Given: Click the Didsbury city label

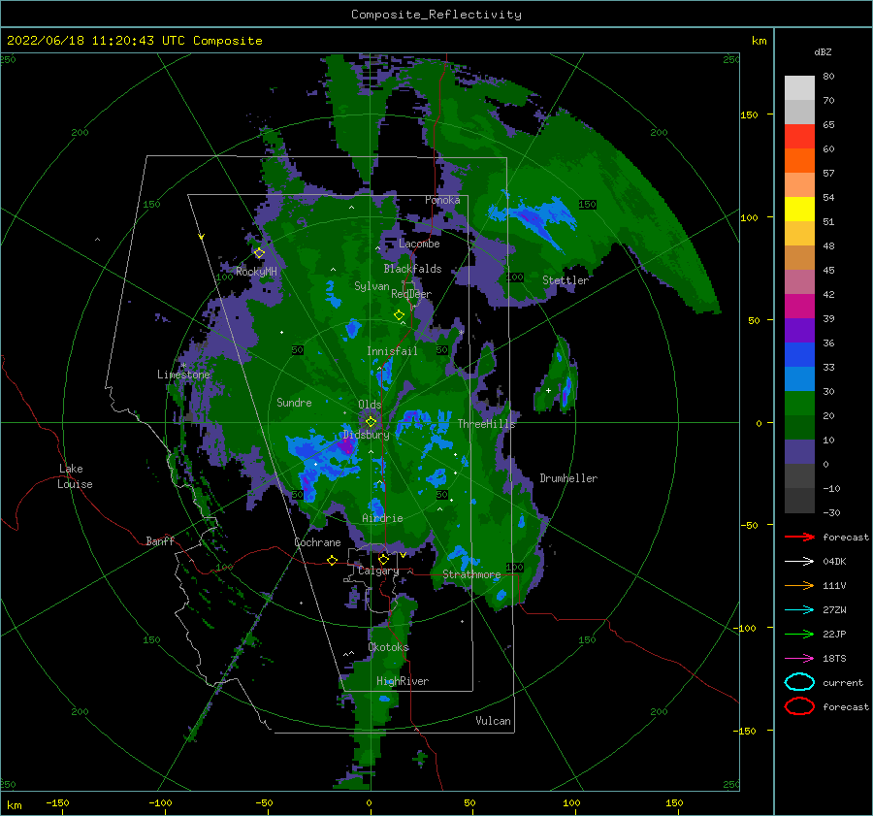Looking at the screenshot, I should point(366,435).
